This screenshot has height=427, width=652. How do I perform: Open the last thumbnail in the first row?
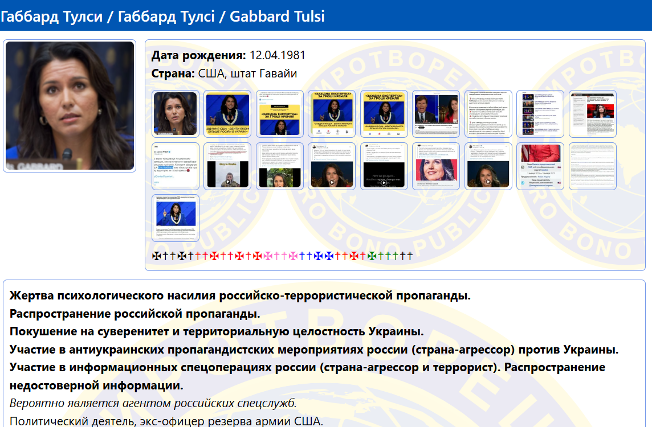tap(592, 114)
